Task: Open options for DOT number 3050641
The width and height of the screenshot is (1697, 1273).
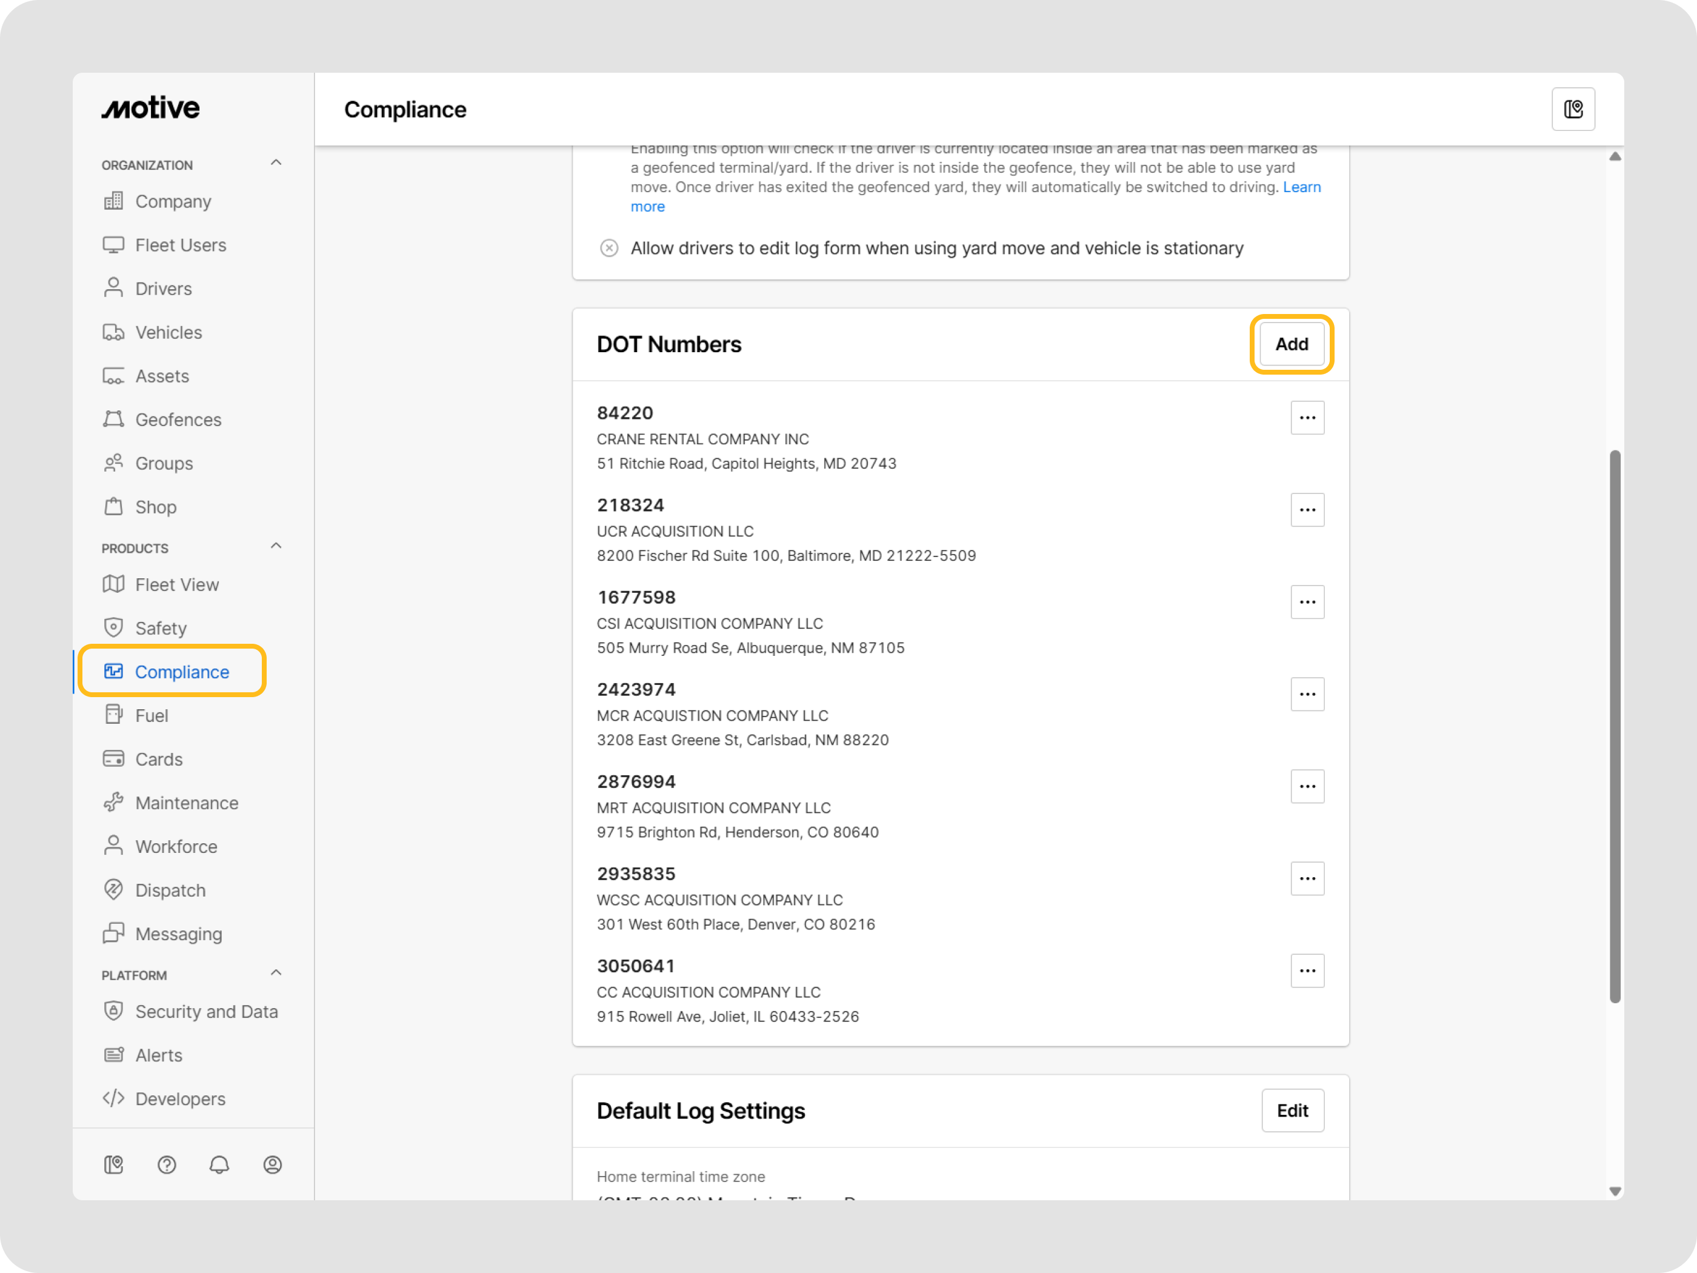Action: (1307, 971)
